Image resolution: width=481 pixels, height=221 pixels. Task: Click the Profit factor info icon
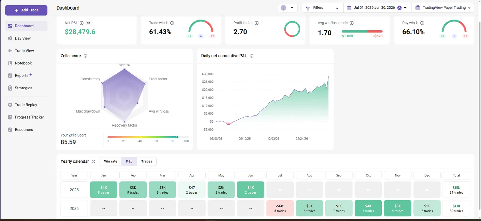click(256, 23)
